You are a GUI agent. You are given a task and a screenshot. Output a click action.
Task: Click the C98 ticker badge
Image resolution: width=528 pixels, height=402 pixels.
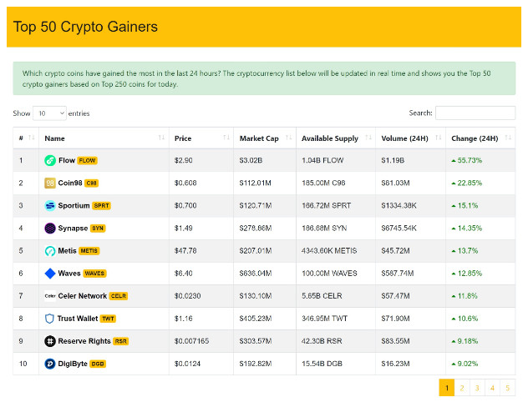91,183
